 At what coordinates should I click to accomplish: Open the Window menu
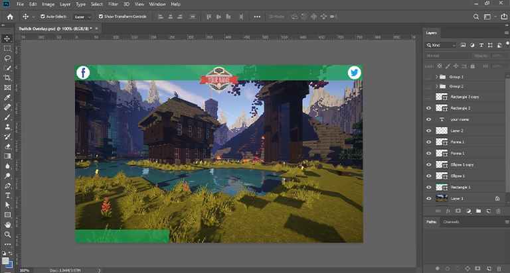click(x=157, y=4)
